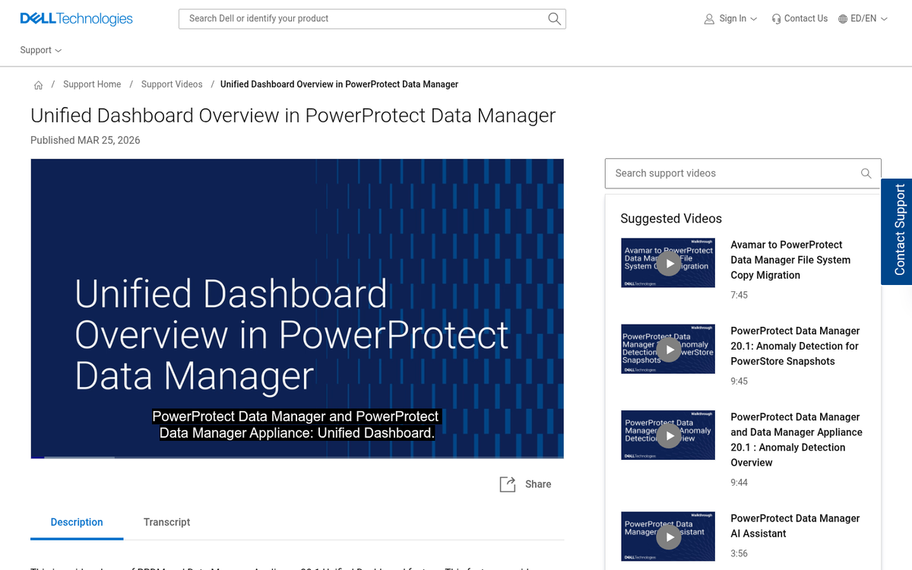Viewport: 912px width, 570px height.
Task: Open Support Home breadcrumb link
Action: click(x=92, y=84)
